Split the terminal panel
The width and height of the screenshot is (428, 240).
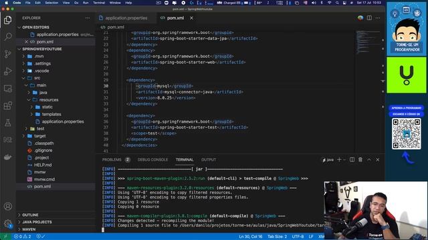click(x=352, y=160)
